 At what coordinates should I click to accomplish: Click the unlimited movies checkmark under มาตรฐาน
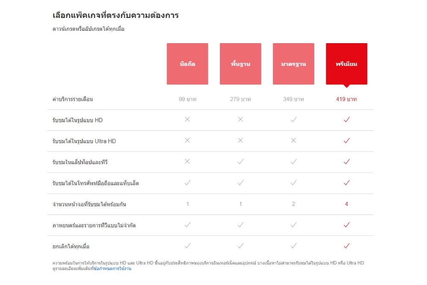[x=293, y=225]
